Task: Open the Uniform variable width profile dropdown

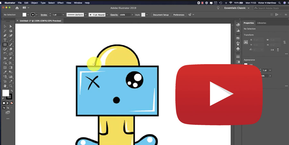Action: 85,15
